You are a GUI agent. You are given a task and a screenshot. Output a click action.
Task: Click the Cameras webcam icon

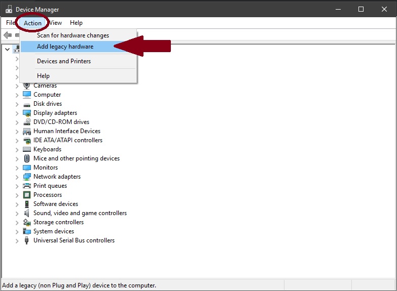(x=26, y=86)
